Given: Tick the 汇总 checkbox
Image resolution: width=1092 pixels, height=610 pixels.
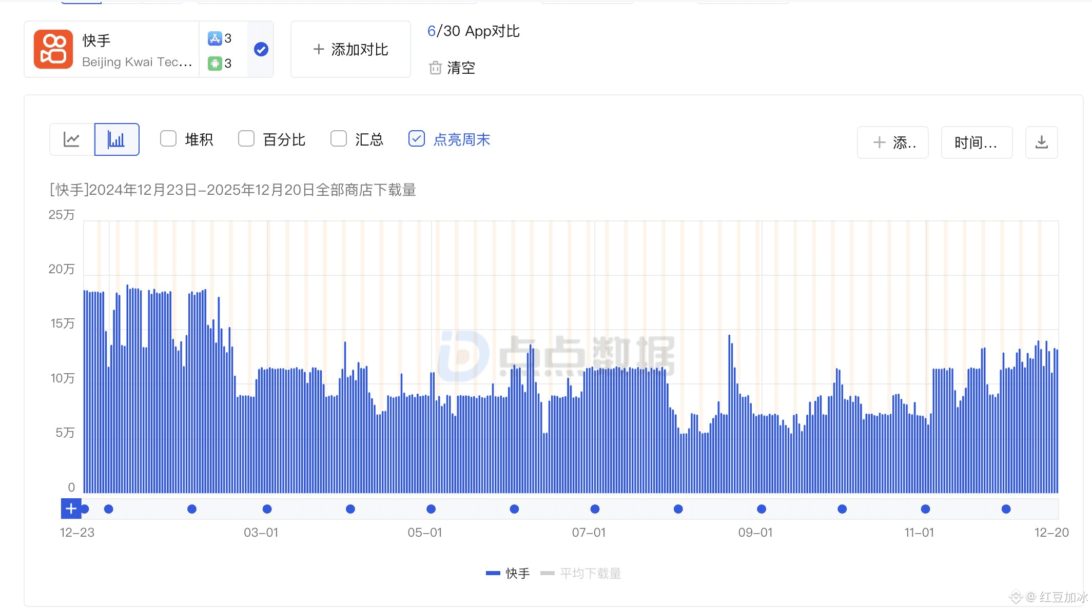Looking at the screenshot, I should pyautogui.click(x=339, y=138).
